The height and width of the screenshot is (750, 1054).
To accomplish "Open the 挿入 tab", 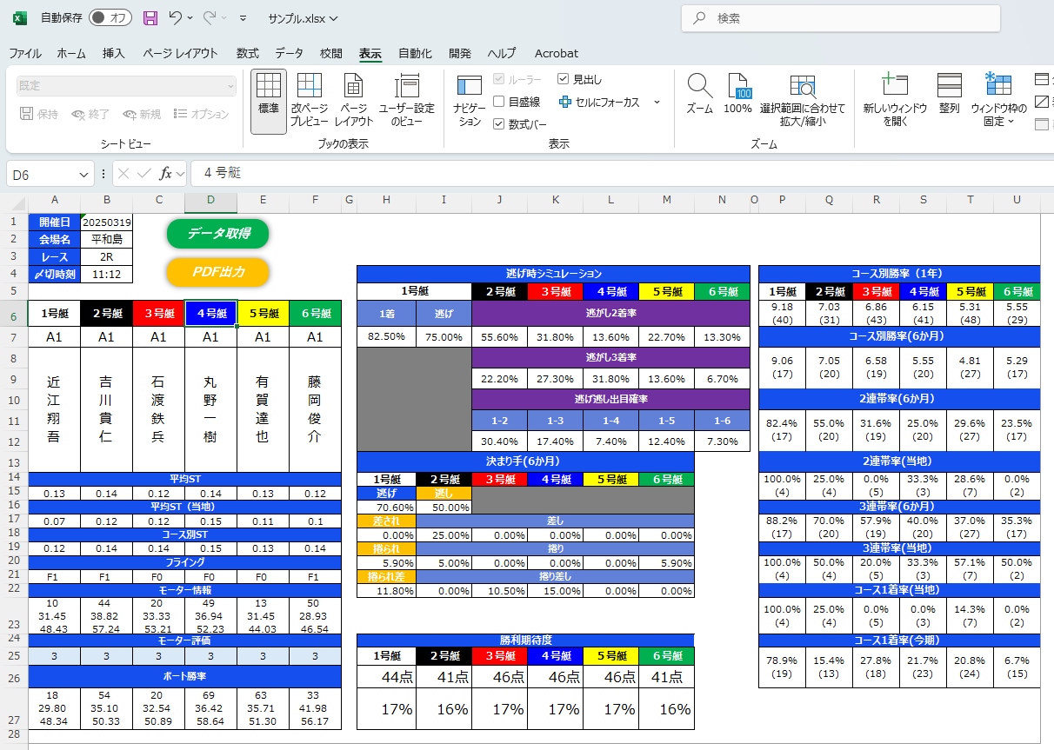I will click(114, 53).
